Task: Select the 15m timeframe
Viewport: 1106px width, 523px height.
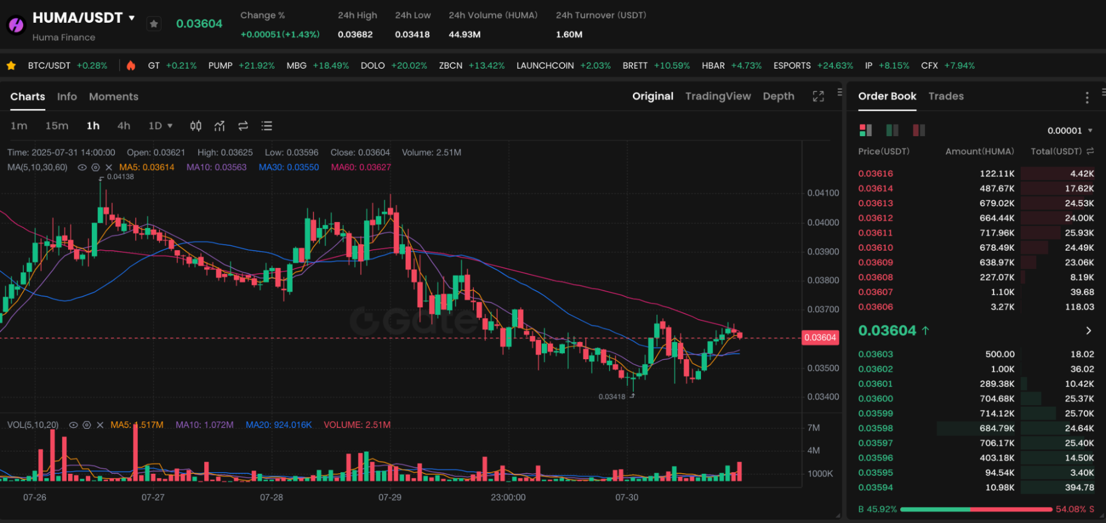Action: [x=57, y=126]
